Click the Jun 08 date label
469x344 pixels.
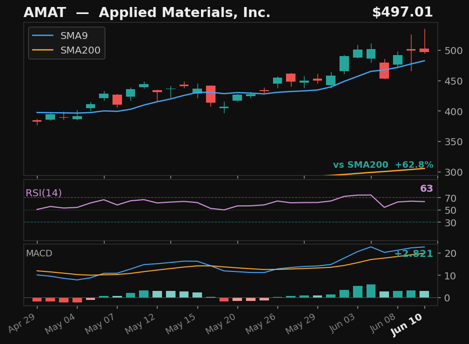pos(383,323)
